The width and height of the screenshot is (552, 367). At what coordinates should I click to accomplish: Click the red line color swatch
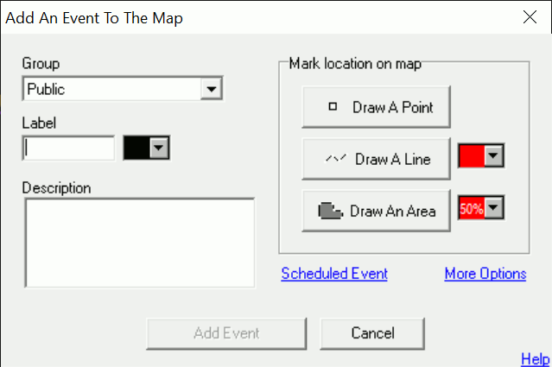(471, 156)
